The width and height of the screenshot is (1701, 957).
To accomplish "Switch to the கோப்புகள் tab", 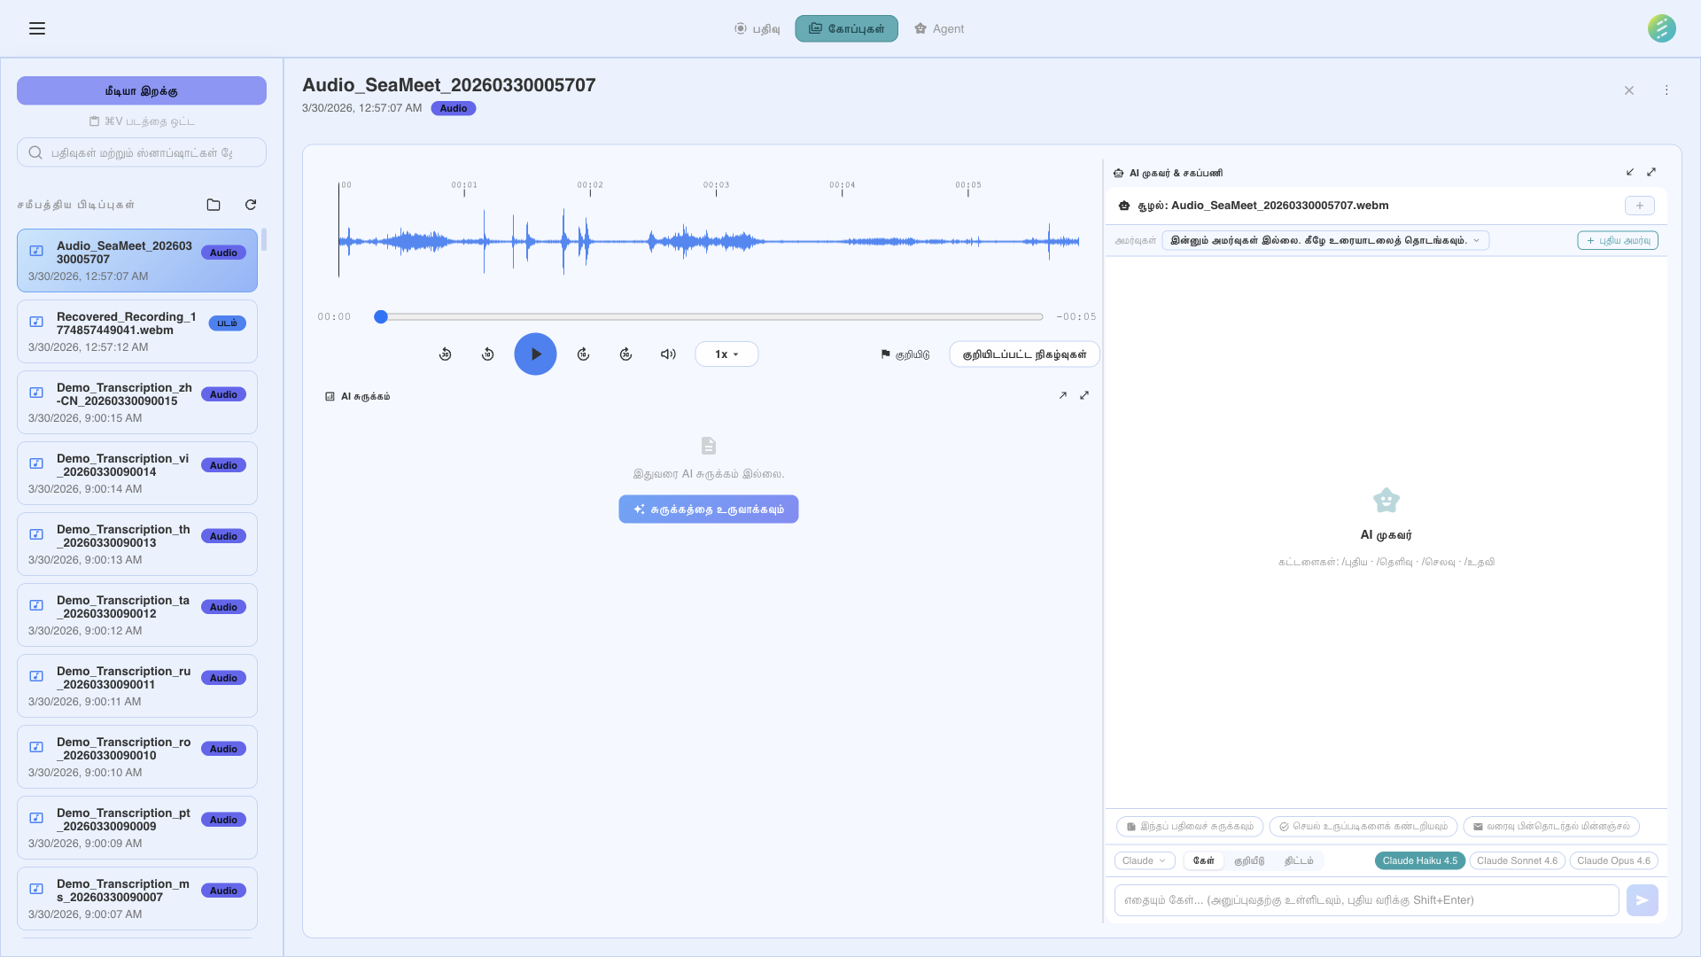I will pos(845,28).
